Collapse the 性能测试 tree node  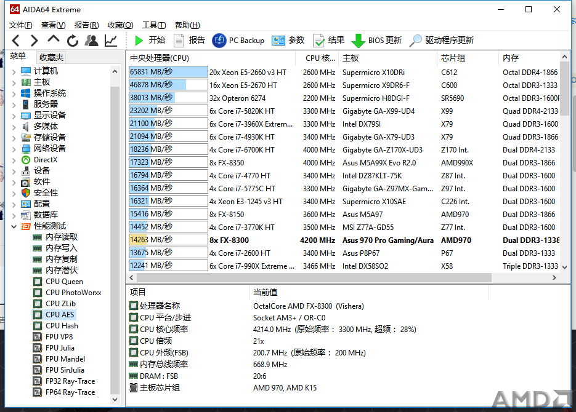click(14, 226)
